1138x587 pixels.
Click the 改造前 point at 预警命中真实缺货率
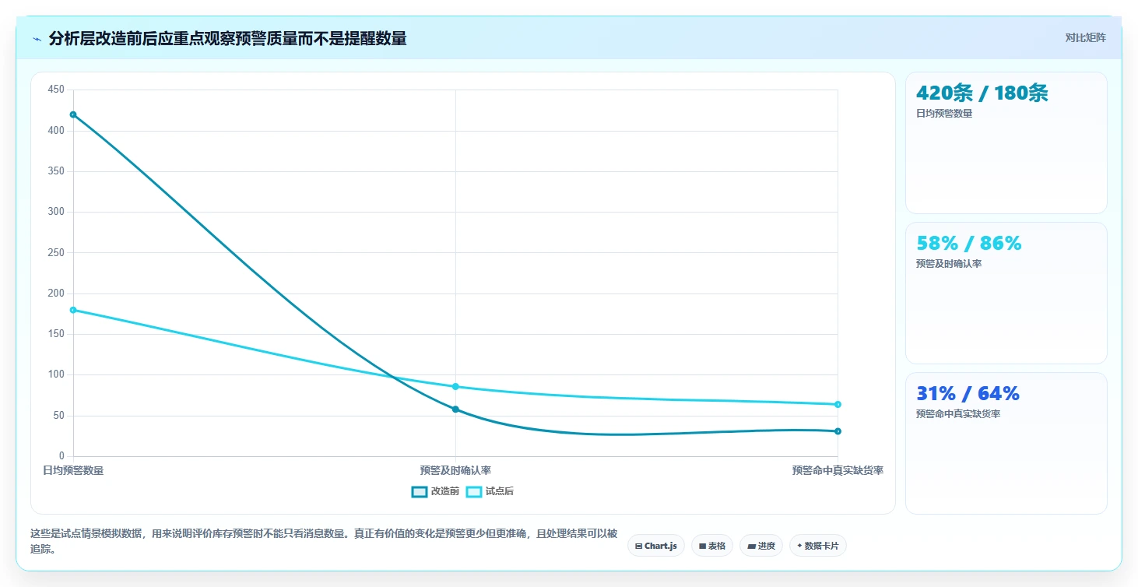[838, 431]
